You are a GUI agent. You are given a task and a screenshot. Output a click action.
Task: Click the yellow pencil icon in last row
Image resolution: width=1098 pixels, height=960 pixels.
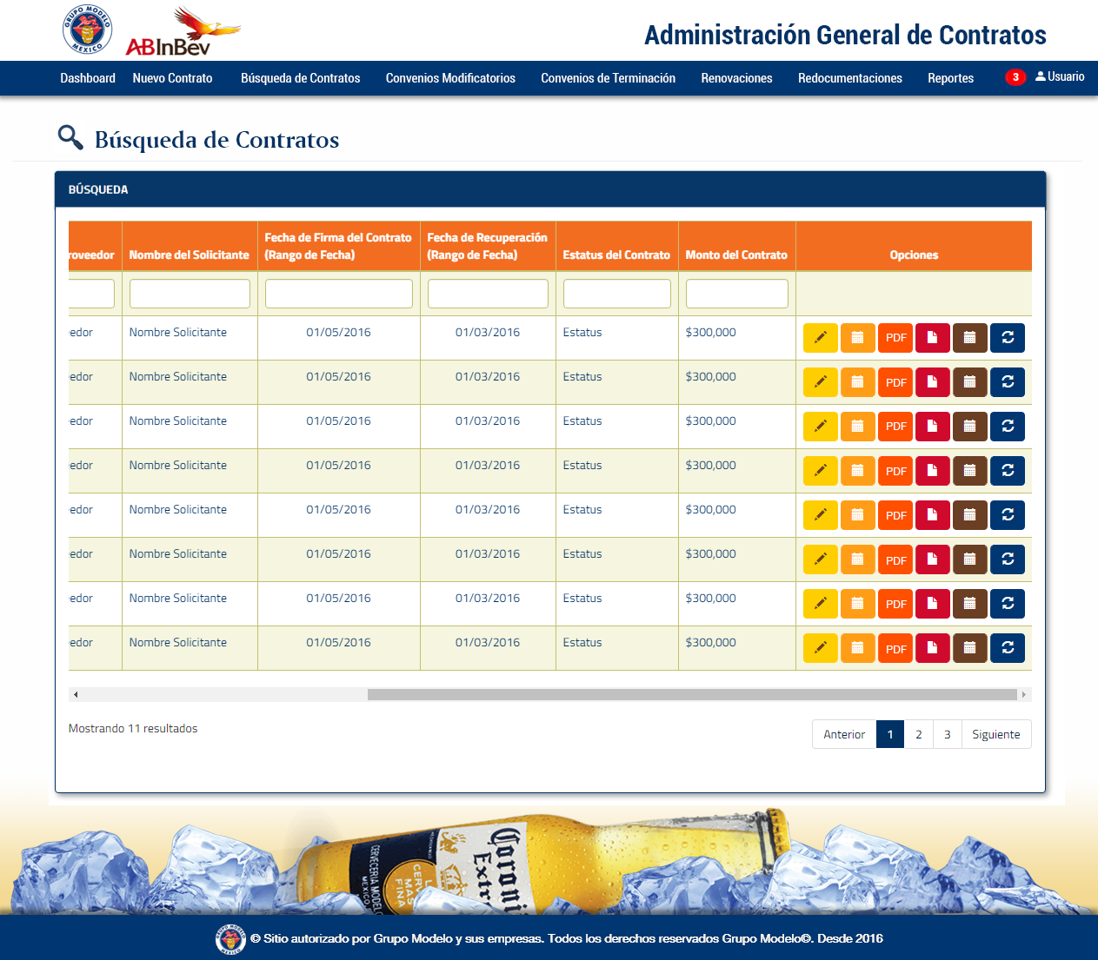click(820, 648)
